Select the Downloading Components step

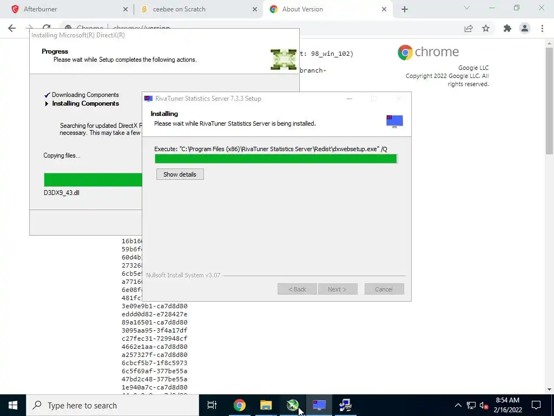point(85,95)
